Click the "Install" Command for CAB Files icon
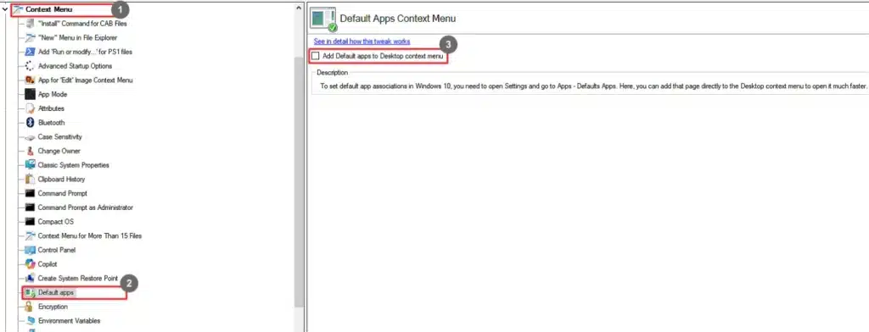The height and width of the screenshot is (332, 869). click(30, 24)
